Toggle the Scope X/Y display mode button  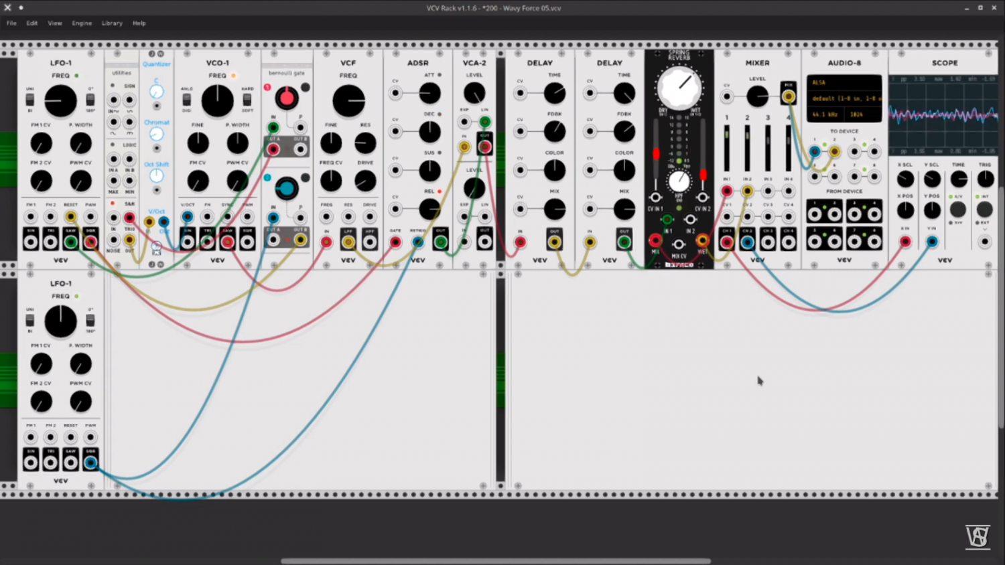click(x=959, y=210)
